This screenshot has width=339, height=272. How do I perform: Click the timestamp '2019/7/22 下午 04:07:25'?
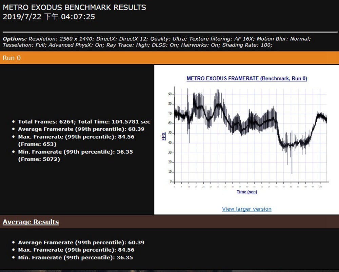[49, 17]
